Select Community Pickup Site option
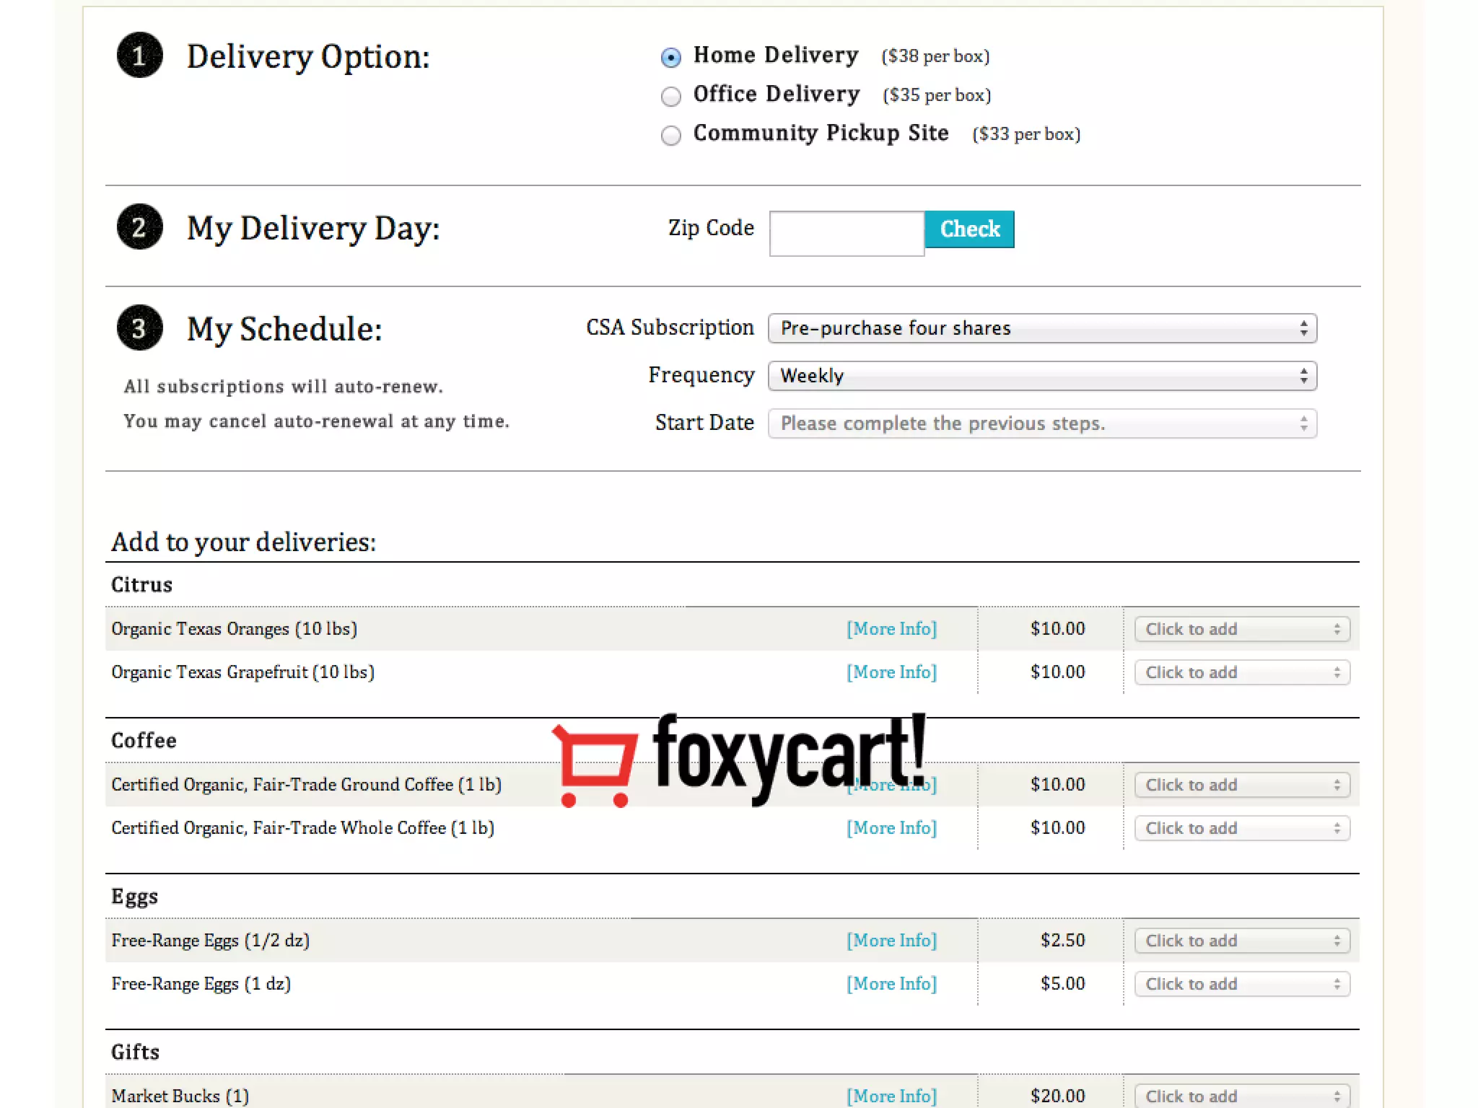The image size is (1478, 1108). coord(671,135)
